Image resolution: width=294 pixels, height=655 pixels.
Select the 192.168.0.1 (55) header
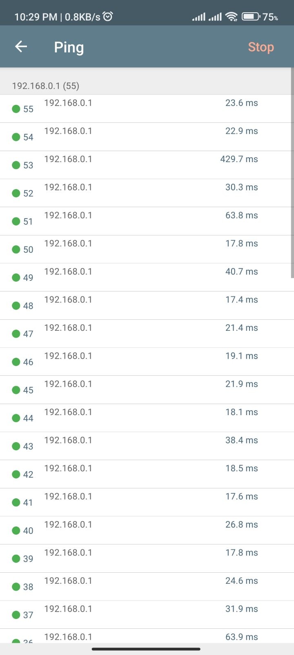click(x=45, y=86)
